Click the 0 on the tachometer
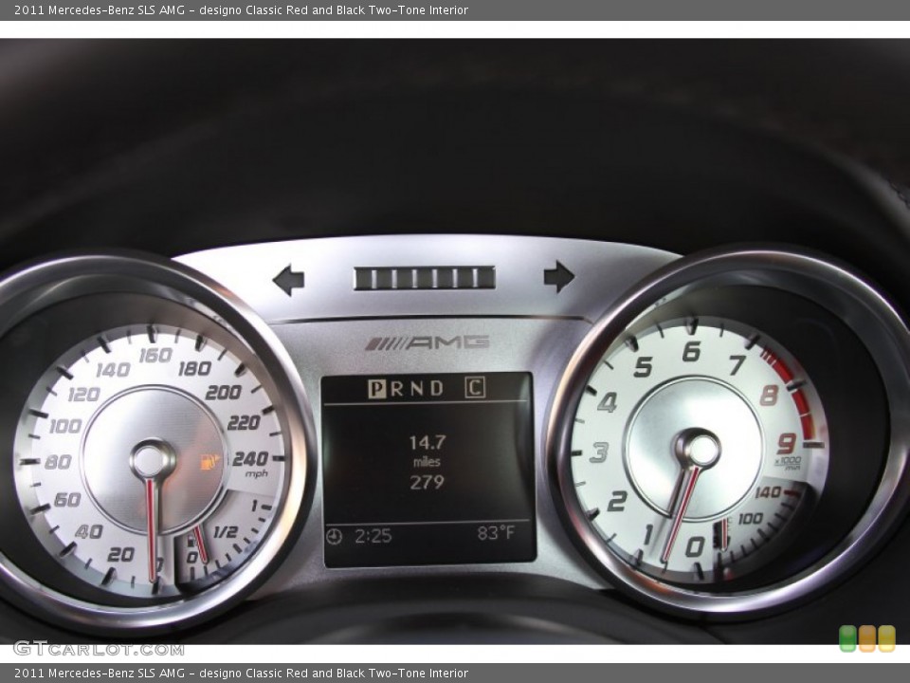This screenshot has height=683, width=910. point(695,547)
